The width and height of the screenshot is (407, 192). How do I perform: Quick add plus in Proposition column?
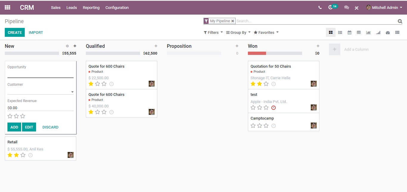[237, 46]
